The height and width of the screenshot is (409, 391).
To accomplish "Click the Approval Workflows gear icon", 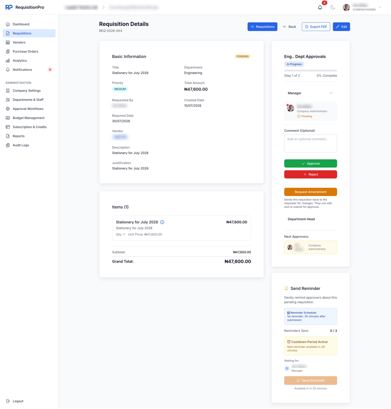I will tap(8, 109).
